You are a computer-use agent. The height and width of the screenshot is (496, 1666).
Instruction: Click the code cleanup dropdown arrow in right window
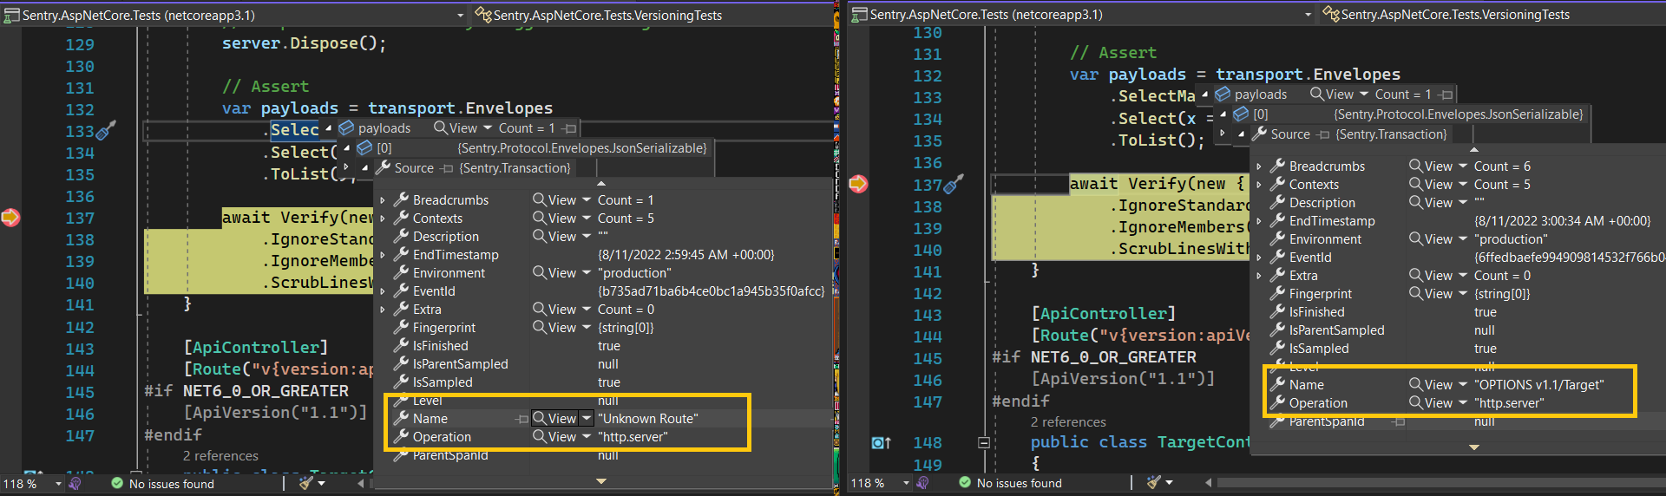tap(1169, 482)
